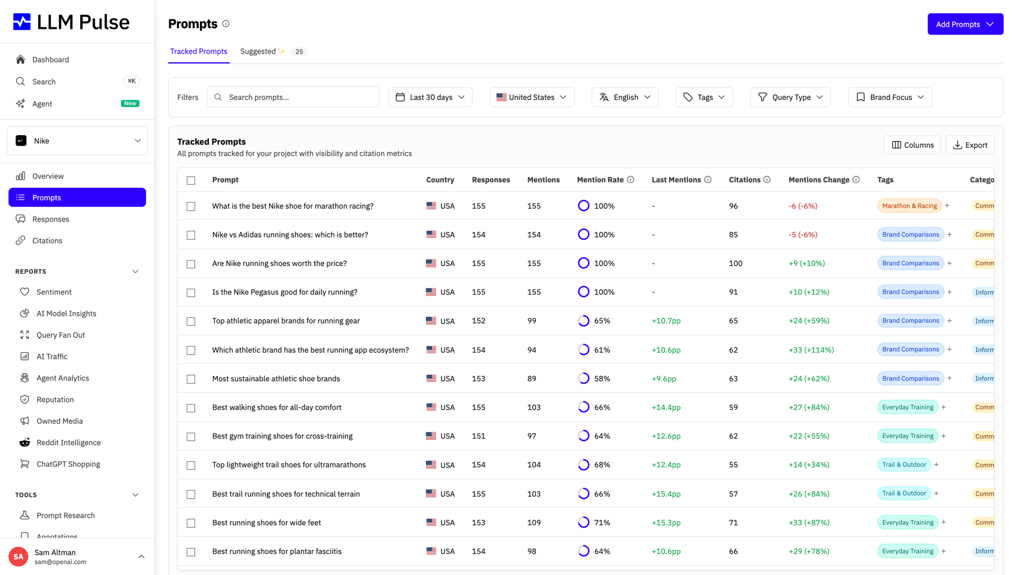
Task: Open the Last 30 days date dropdown
Action: point(430,97)
